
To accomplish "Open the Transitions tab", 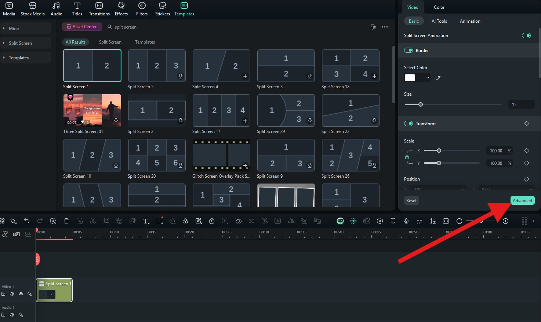I will 99,9.
